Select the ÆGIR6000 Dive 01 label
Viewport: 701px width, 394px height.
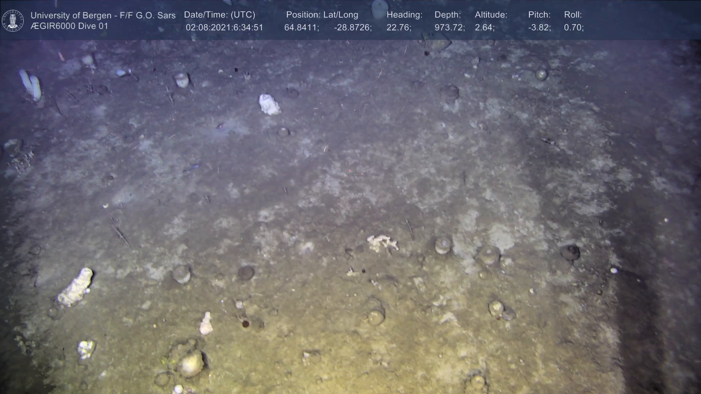point(69,26)
